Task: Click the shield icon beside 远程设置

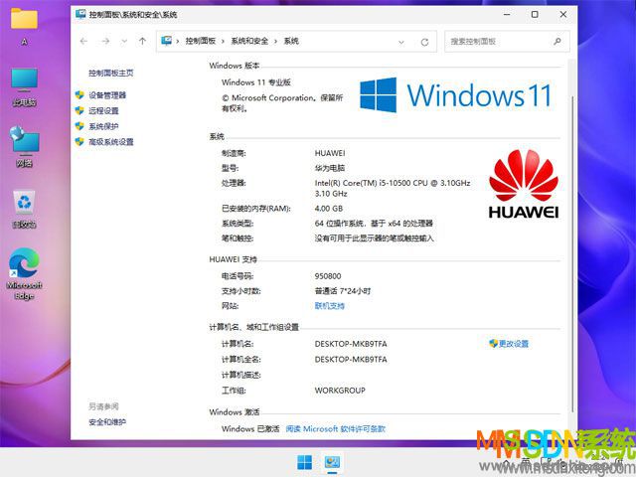Action: [79, 110]
